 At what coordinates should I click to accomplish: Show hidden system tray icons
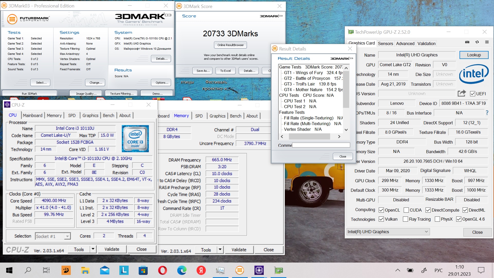coord(398,270)
